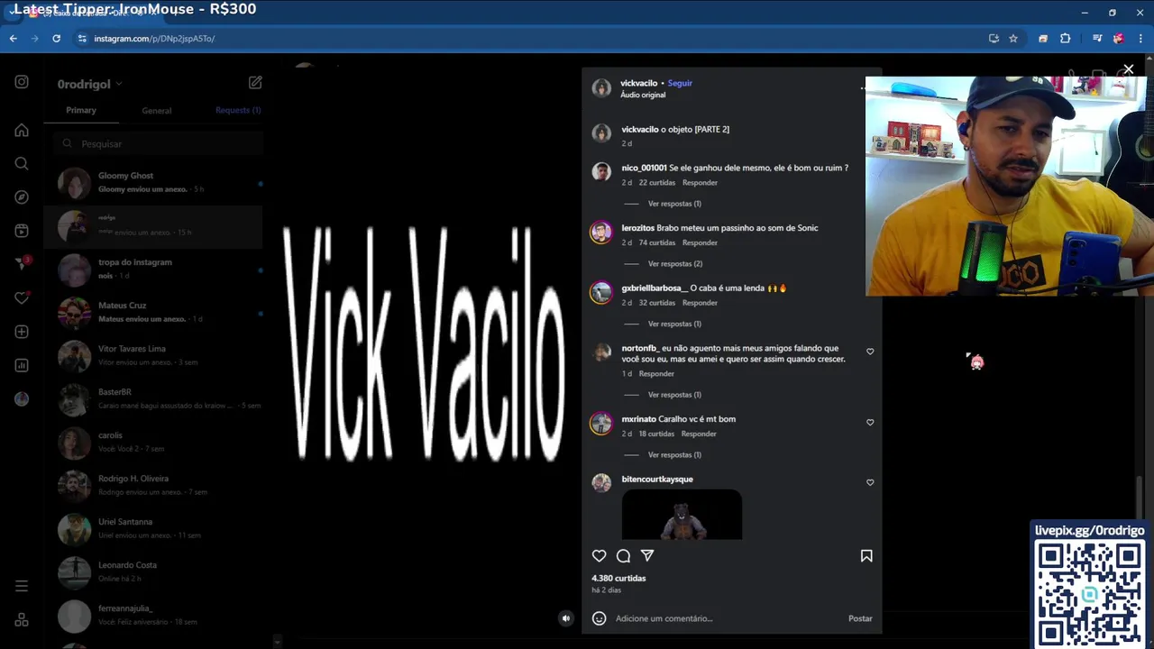Open the Messages icon with red badge

pyautogui.click(x=23, y=264)
